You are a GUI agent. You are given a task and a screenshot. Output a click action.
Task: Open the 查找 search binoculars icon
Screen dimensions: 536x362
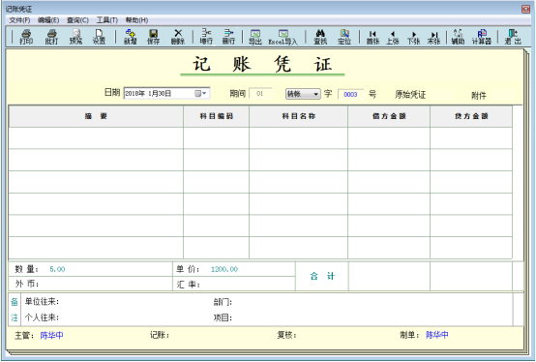[x=320, y=37]
